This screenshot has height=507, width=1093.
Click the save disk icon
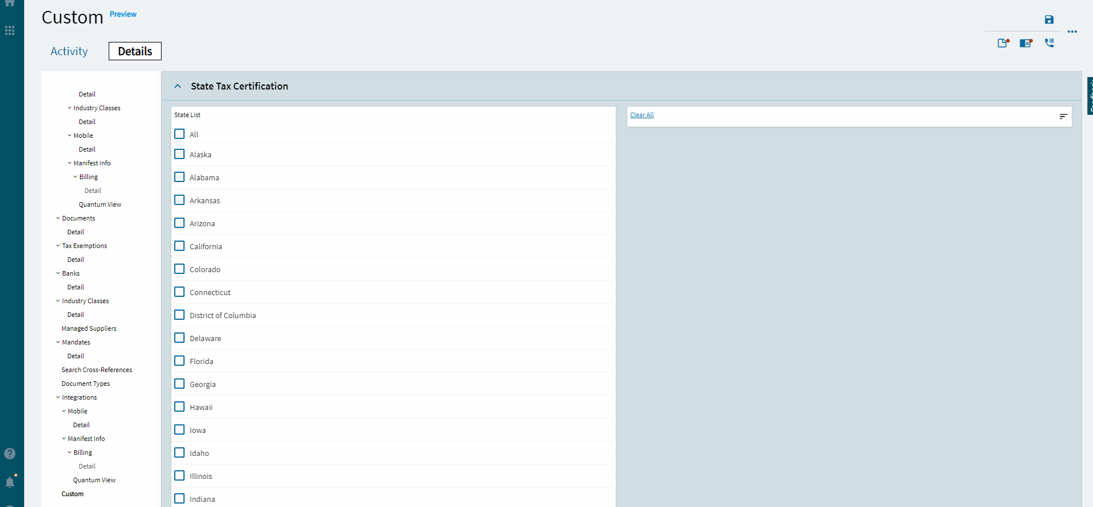1049,20
